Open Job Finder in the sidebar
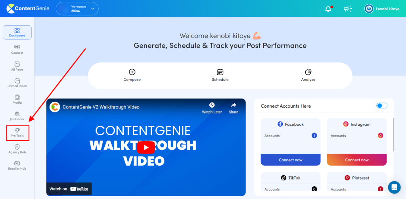406x199 pixels. point(17,116)
